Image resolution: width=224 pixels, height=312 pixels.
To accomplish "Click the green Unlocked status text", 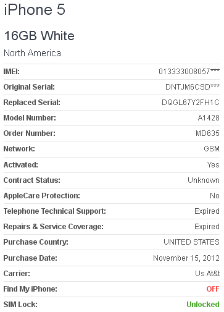I will (x=203, y=305).
